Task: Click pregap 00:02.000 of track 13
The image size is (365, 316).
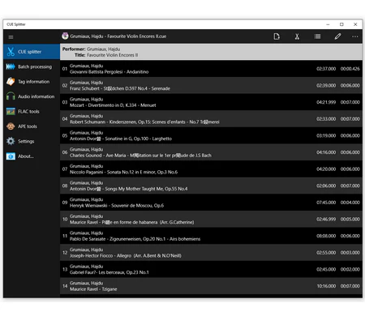Action: pyautogui.click(x=350, y=270)
